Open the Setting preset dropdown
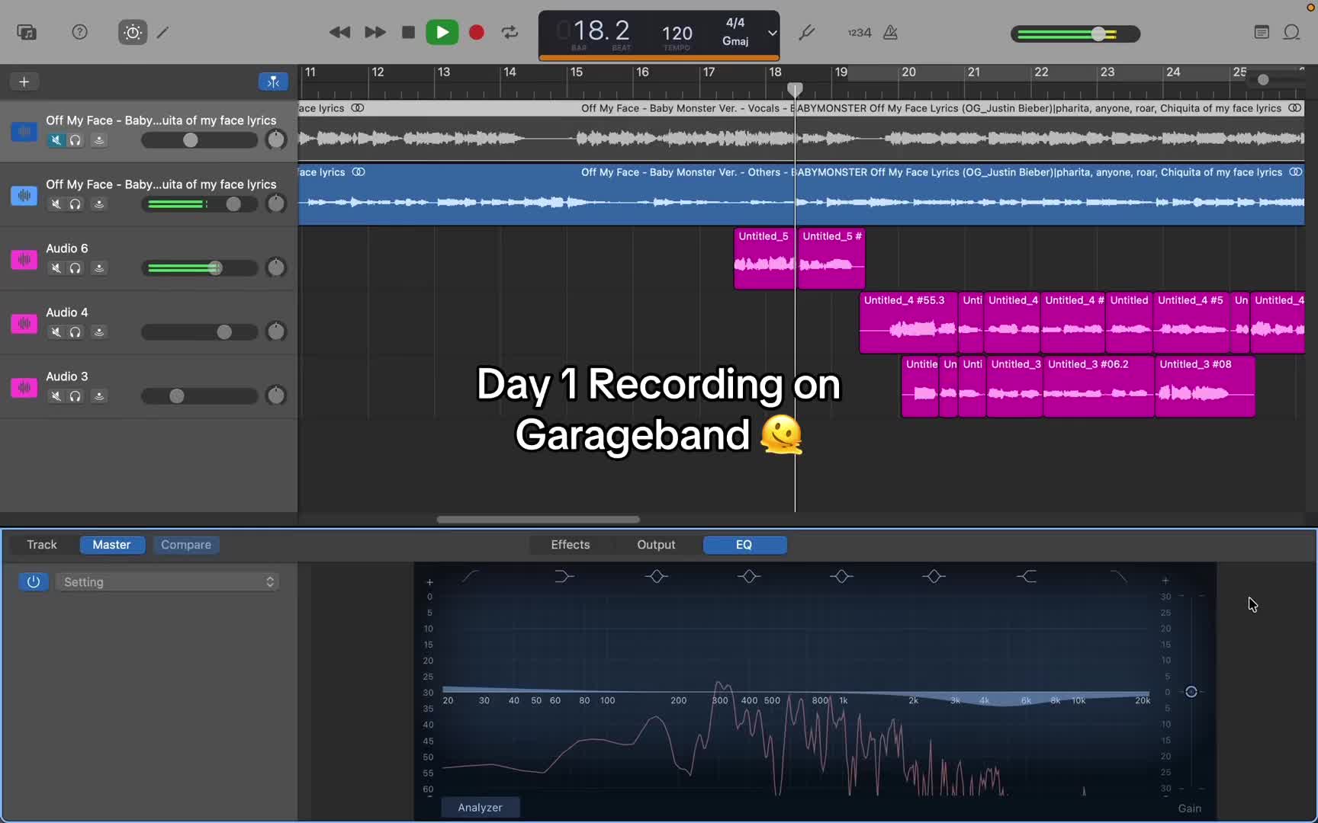 tap(167, 582)
